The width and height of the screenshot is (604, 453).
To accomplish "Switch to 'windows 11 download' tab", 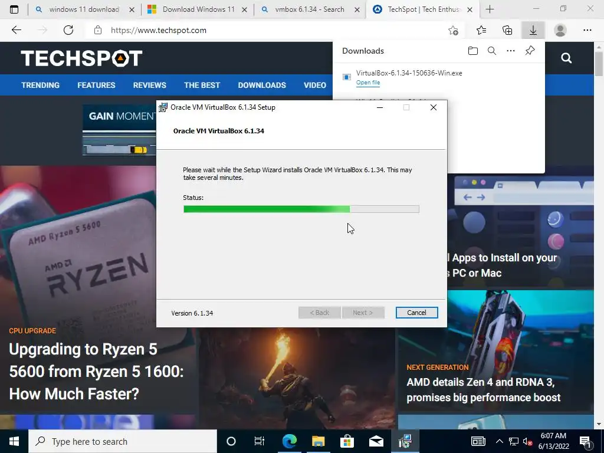I will click(84, 9).
